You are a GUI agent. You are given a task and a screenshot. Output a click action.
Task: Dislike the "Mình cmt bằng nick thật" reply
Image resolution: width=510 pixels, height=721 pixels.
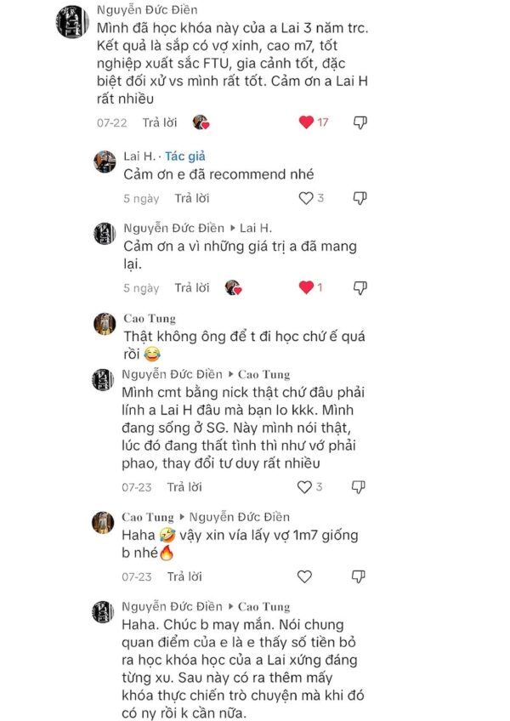point(359,487)
